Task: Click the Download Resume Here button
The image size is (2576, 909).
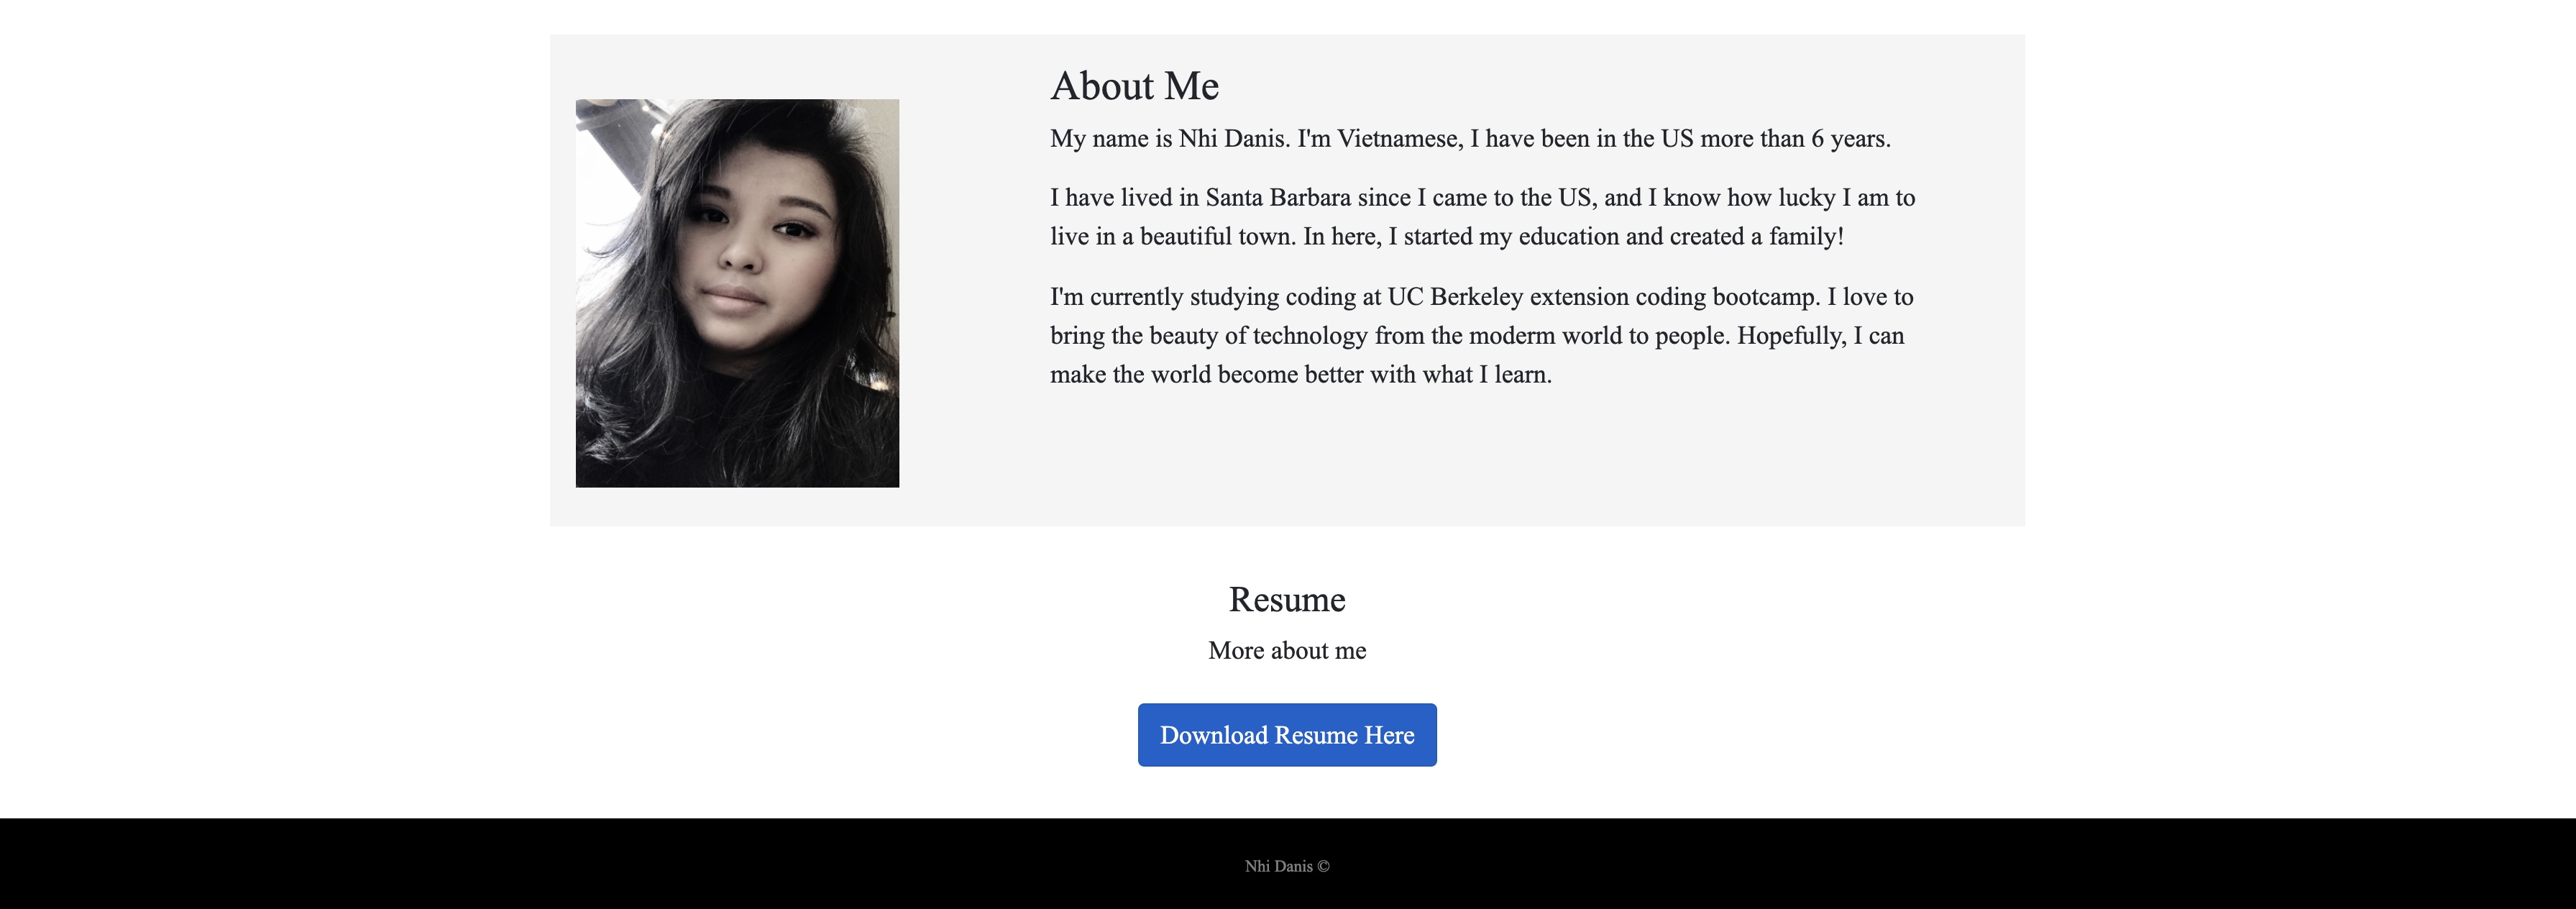Action: pos(1287,735)
